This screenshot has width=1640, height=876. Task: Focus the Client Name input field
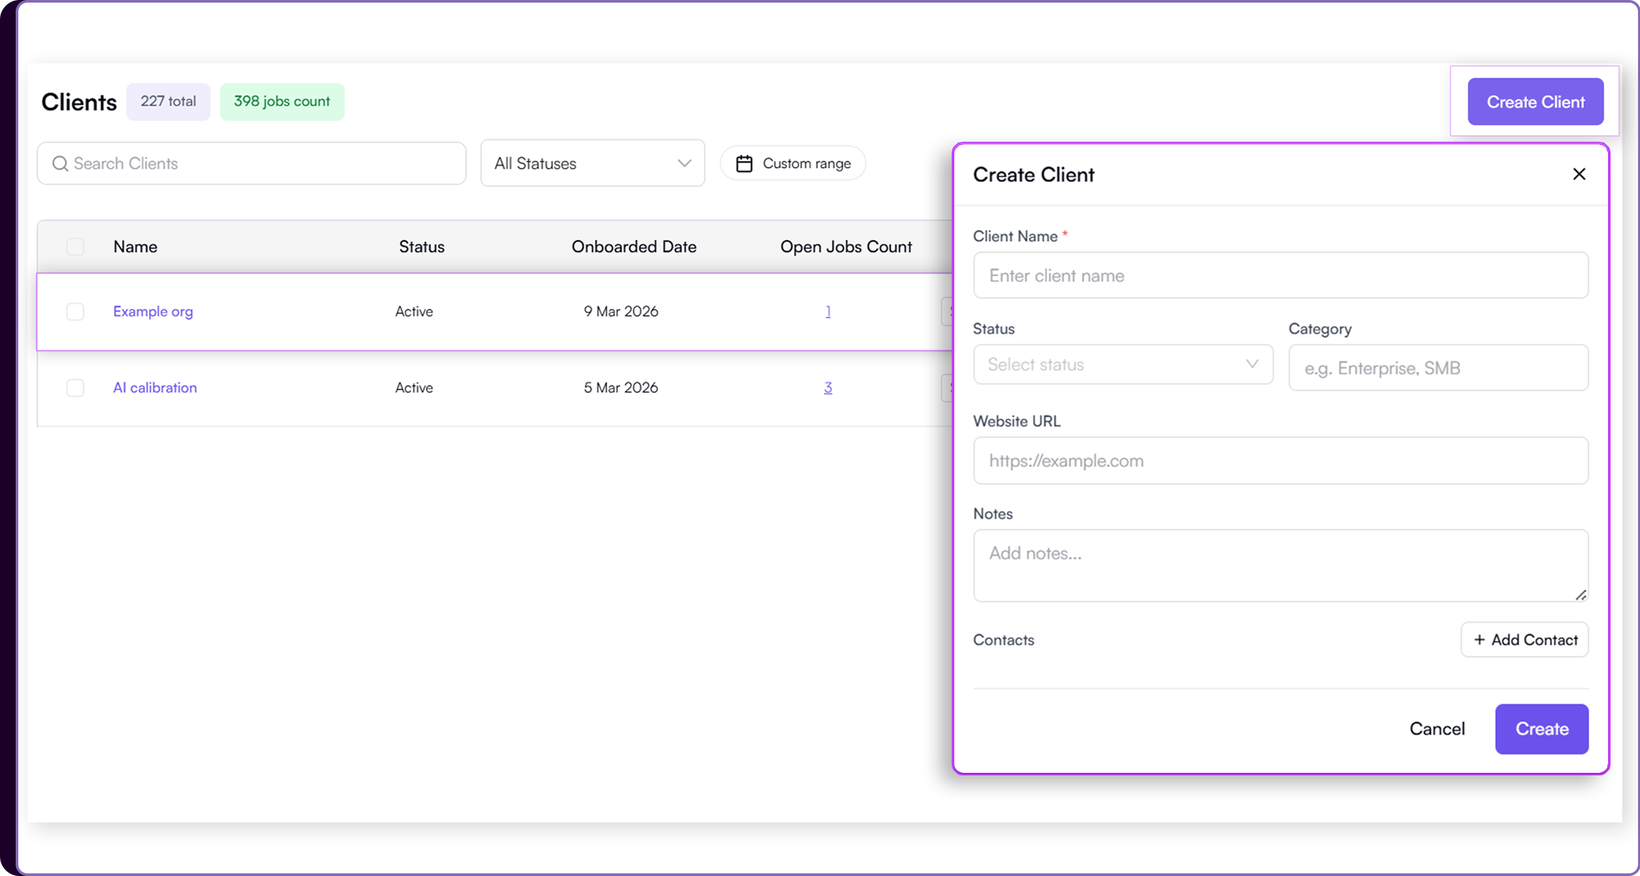(x=1280, y=276)
